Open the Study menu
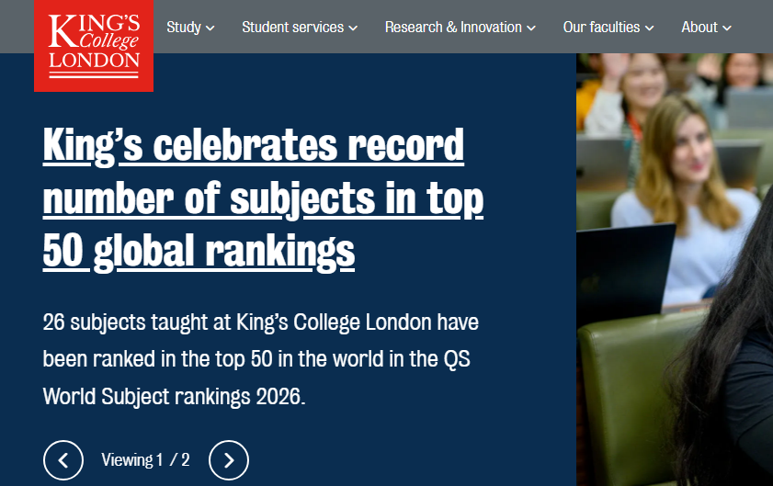This screenshot has width=773, height=486. (x=190, y=28)
